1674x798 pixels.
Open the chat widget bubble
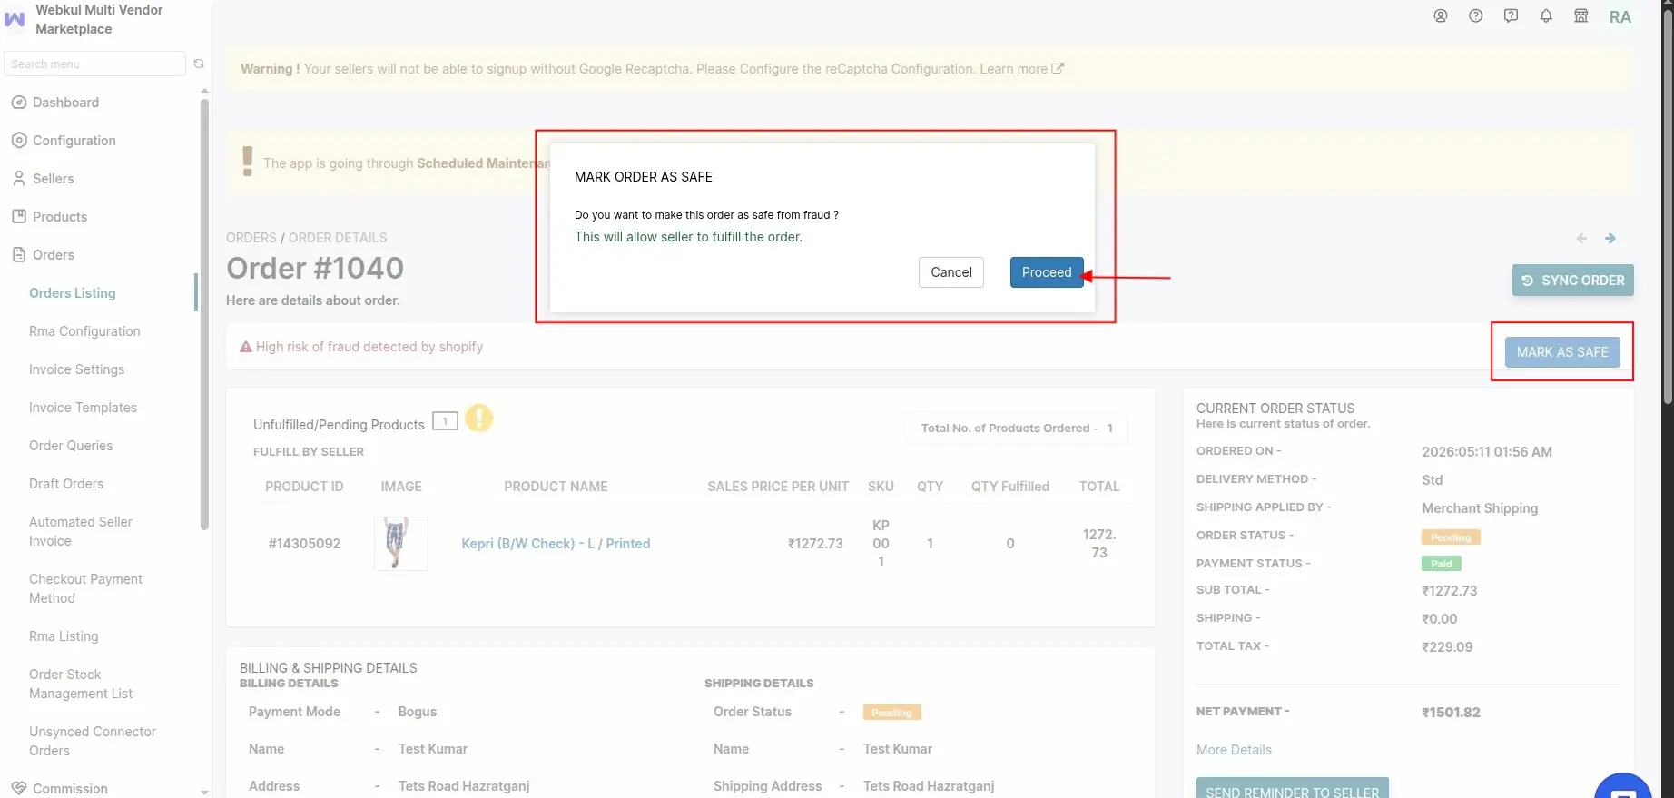(1623, 786)
